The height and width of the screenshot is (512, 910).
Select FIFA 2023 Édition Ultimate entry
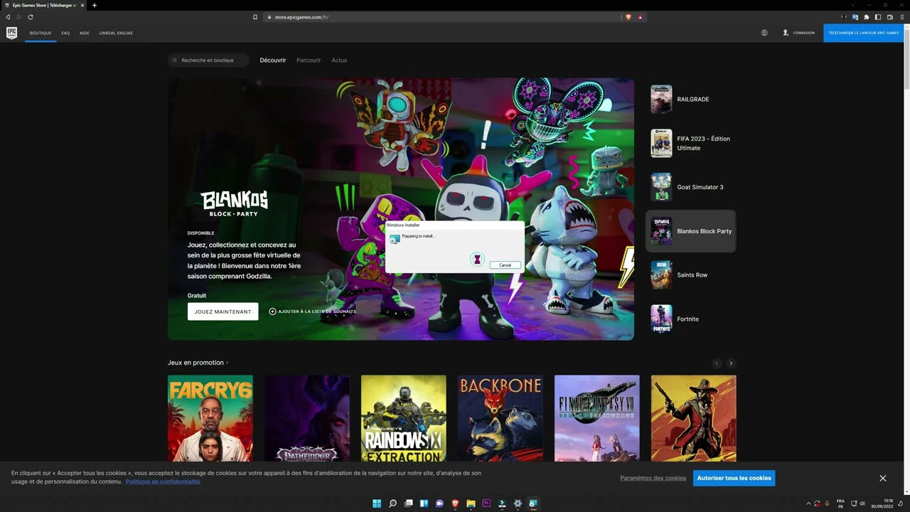pyautogui.click(x=690, y=144)
